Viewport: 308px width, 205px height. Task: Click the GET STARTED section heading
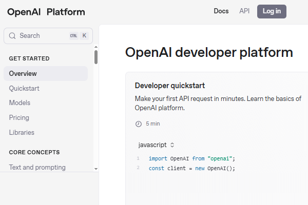tap(29, 58)
